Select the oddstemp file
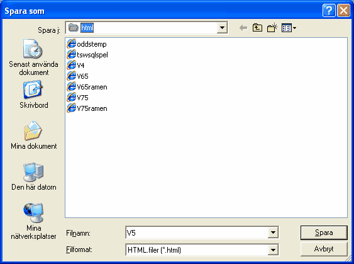The height and width of the screenshot is (264, 354). coord(87,44)
